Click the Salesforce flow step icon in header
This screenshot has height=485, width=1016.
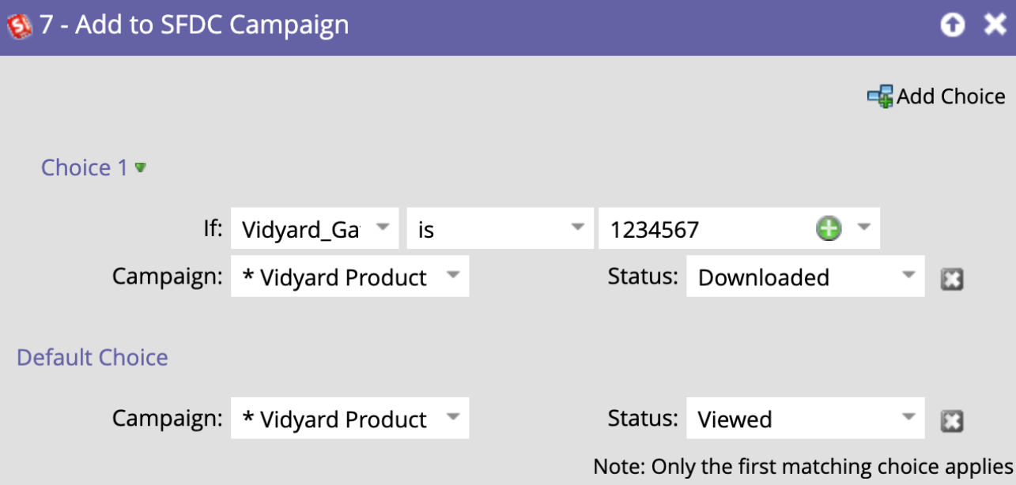(x=18, y=26)
